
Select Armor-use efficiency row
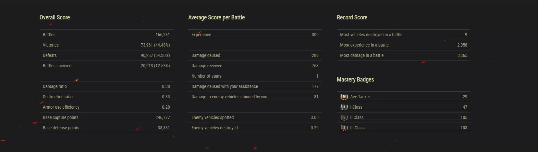tap(106, 107)
